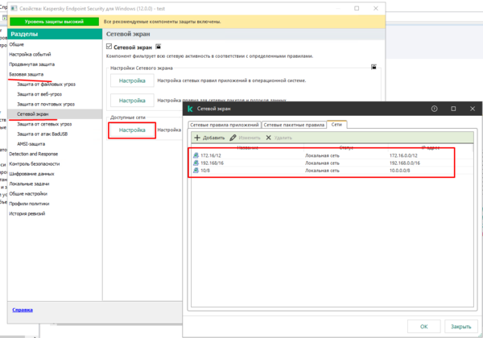
Task: Click the lock icon next to Сетевой экран
Action: 159,47
